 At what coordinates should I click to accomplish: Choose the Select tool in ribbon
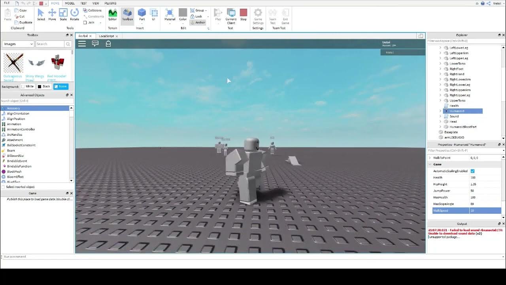[x=41, y=15]
